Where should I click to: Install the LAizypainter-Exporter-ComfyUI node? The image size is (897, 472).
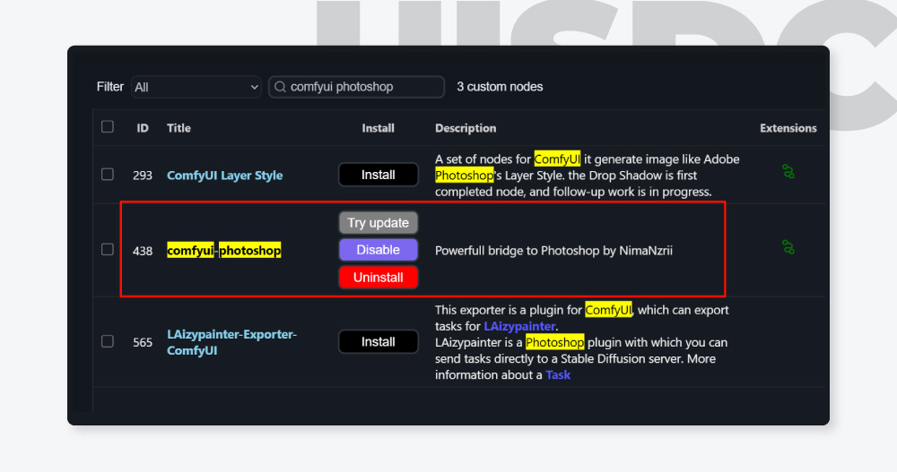coord(378,341)
